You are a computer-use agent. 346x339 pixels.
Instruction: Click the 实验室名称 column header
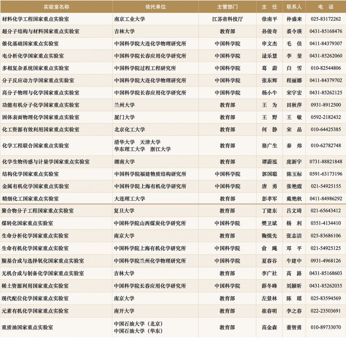click(x=56, y=7)
